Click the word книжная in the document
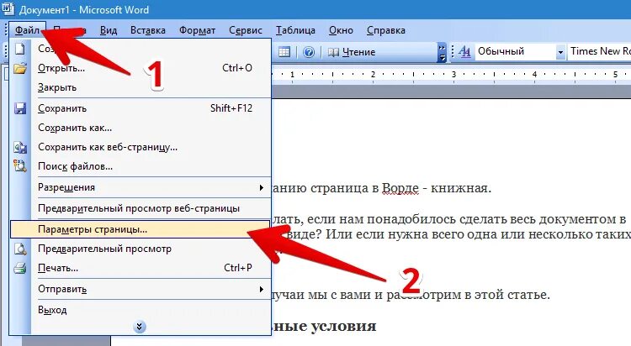 459,188
